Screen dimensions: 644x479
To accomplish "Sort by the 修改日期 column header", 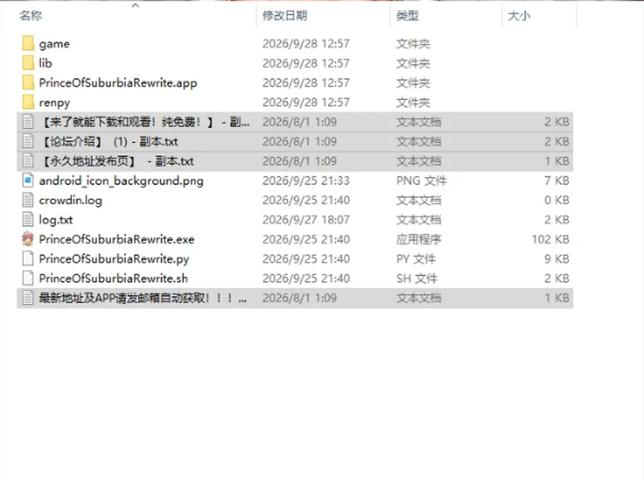I will click(284, 16).
